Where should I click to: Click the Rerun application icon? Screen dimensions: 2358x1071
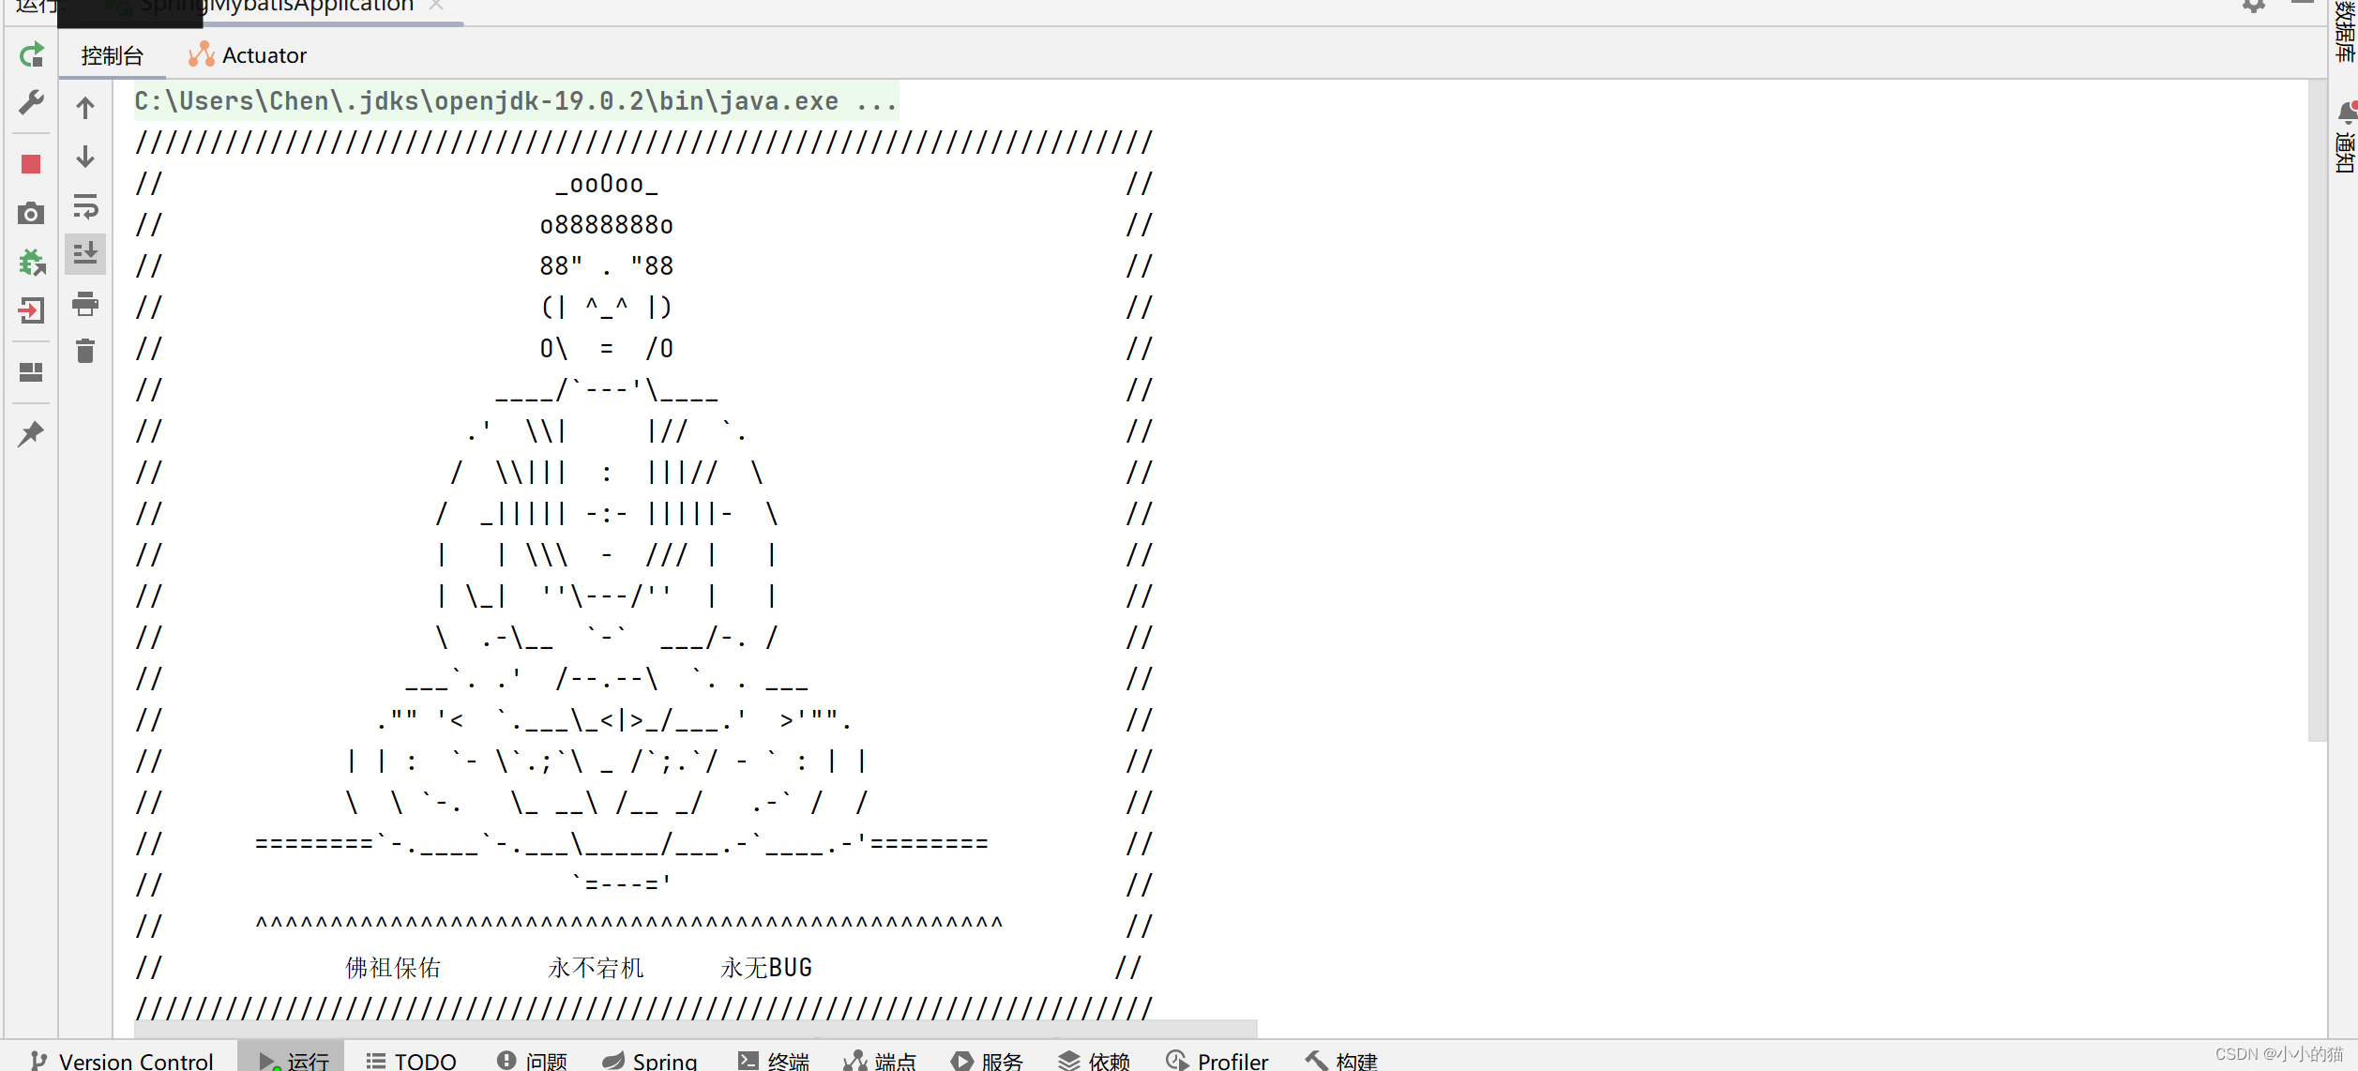click(31, 55)
